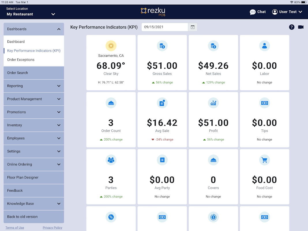Click the date field showing 09/15/2021
This screenshot has height=231, width=308.
pos(165,27)
